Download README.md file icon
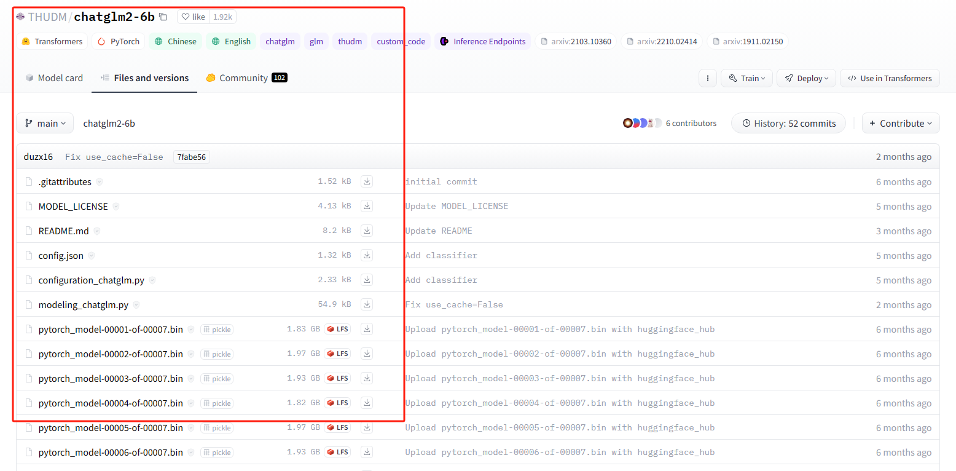 367,231
